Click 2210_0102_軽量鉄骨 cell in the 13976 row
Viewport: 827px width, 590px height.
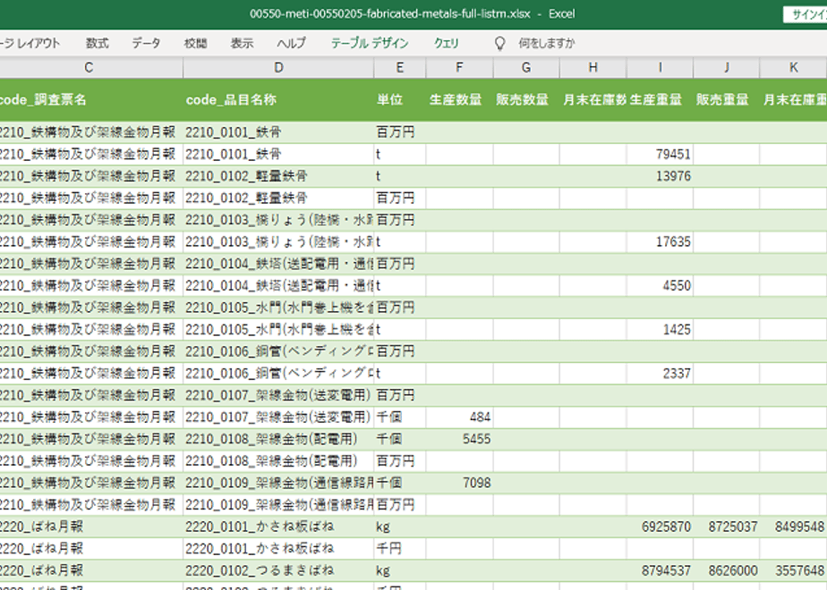pyautogui.click(x=278, y=176)
